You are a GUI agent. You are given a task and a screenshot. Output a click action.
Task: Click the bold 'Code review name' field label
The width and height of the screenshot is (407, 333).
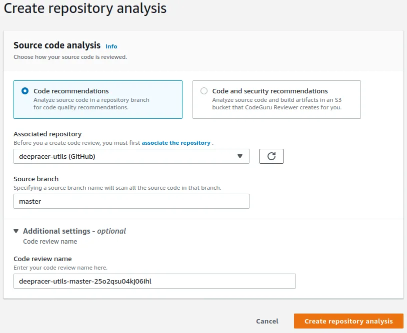click(42, 259)
